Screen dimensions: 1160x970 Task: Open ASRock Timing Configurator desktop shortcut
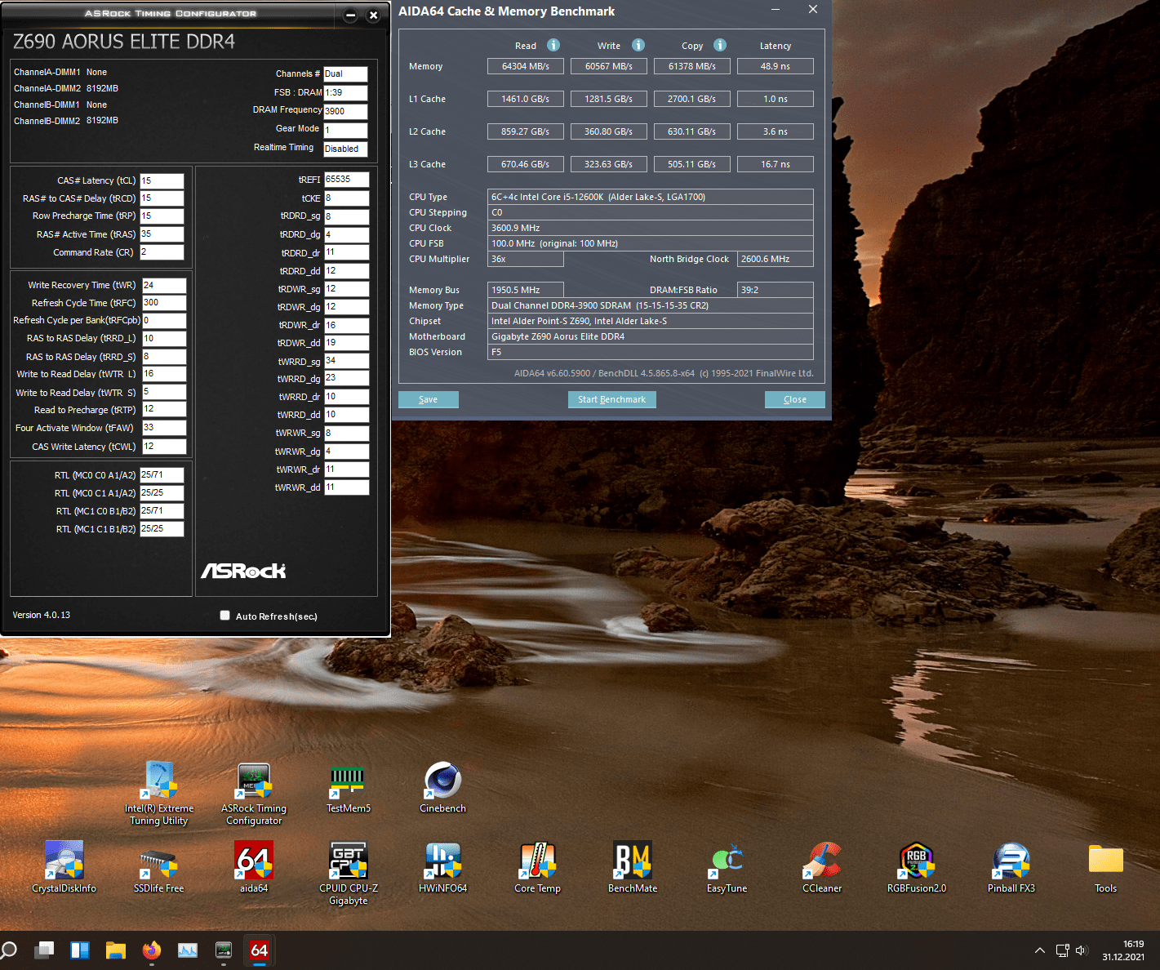coord(254,792)
